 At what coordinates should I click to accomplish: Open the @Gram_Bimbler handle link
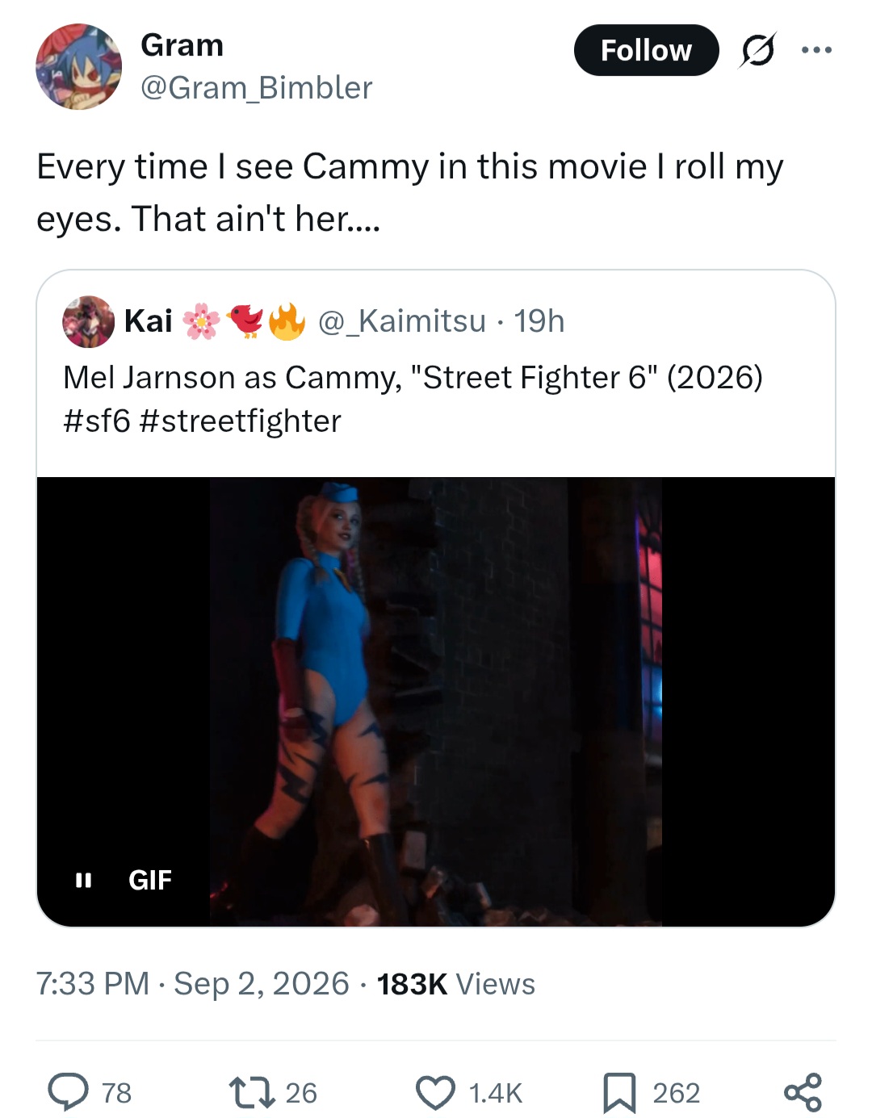pyautogui.click(x=256, y=87)
